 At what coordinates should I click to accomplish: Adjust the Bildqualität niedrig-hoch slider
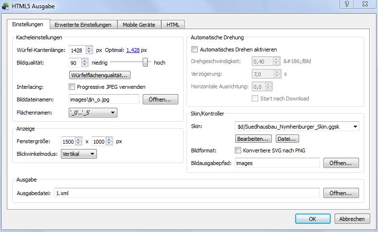tap(145, 62)
